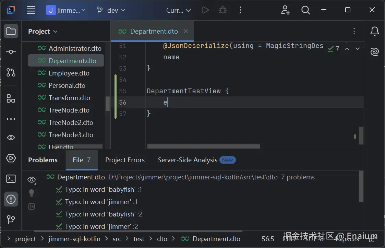Expand the dev branch dropdown
The width and height of the screenshot is (385, 248).
111,10
